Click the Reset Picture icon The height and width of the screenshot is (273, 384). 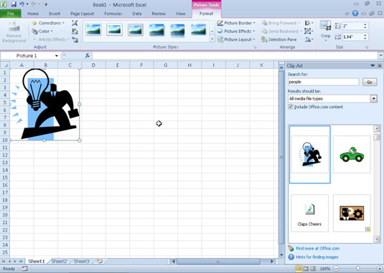click(75, 39)
